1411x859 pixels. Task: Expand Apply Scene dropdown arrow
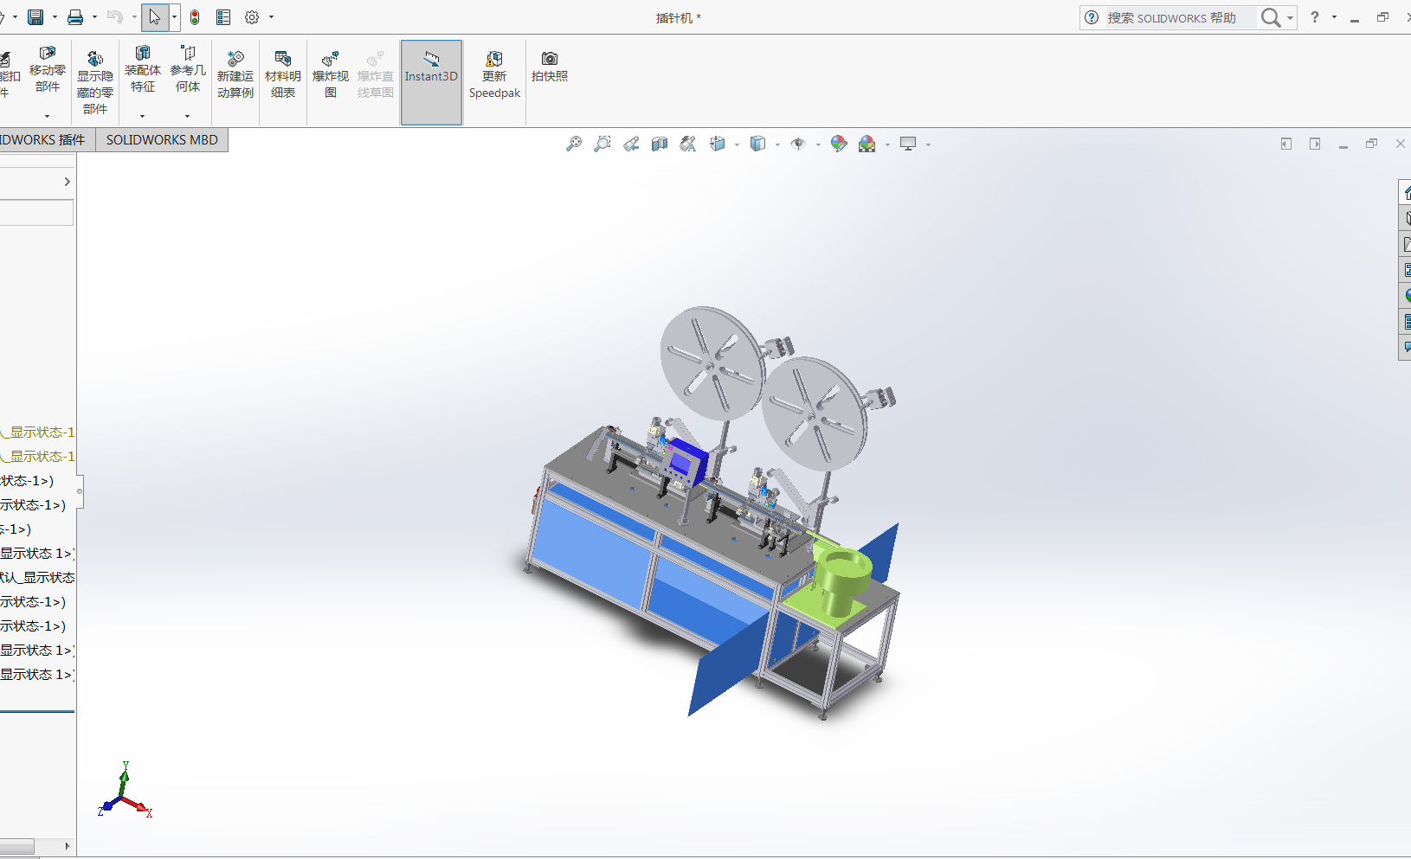(x=887, y=145)
